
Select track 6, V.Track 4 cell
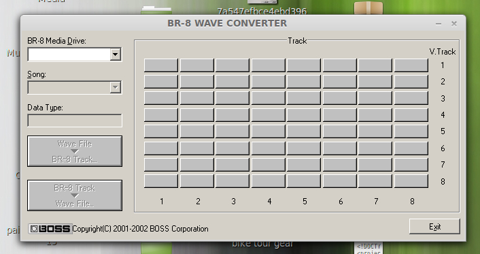(340, 115)
